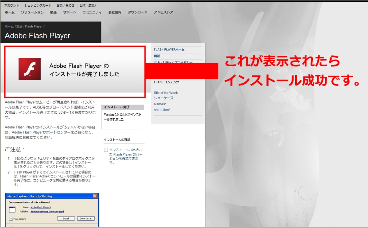Click Adobe Systems Incorporated publisher link

47,212
